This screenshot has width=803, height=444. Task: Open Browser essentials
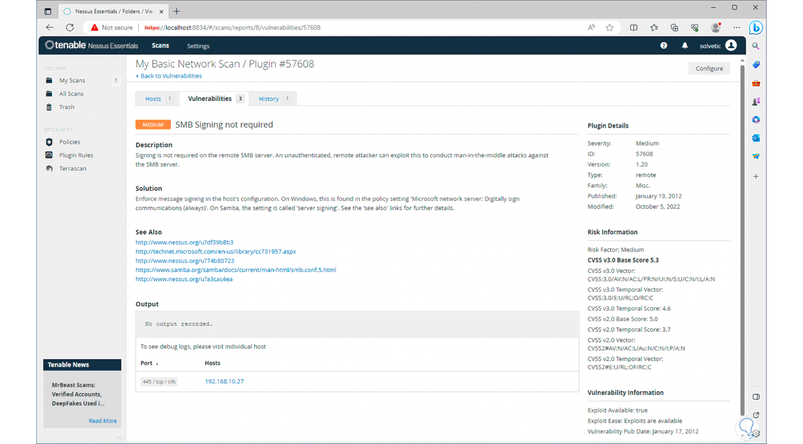coord(695,28)
